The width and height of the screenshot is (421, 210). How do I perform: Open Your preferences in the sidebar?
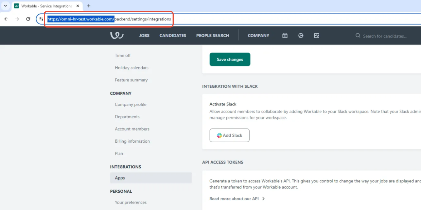pyautogui.click(x=131, y=202)
